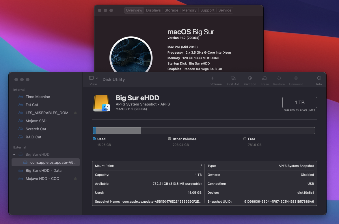Click the blue Used swatch legend
The width and height of the screenshot is (339, 224).
94,139
